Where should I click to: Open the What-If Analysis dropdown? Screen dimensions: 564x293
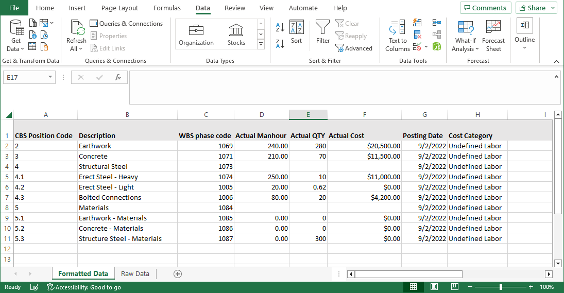pos(465,35)
